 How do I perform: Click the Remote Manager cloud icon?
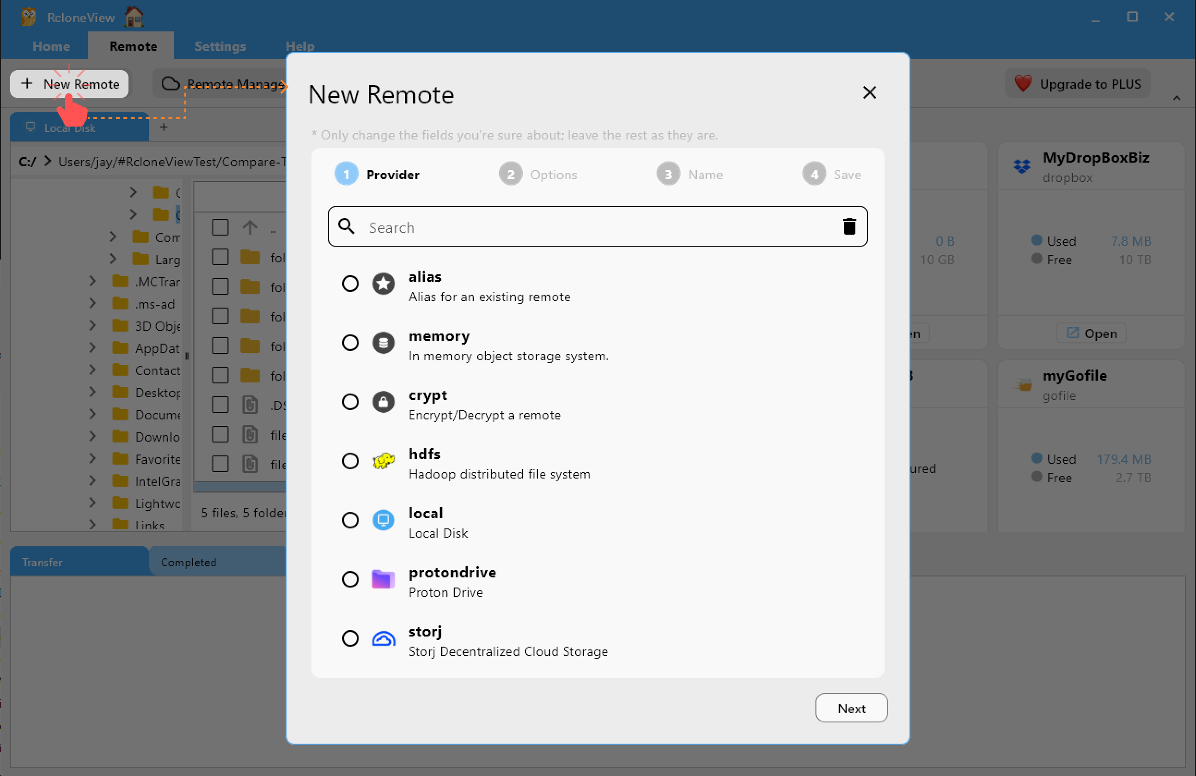171,84
